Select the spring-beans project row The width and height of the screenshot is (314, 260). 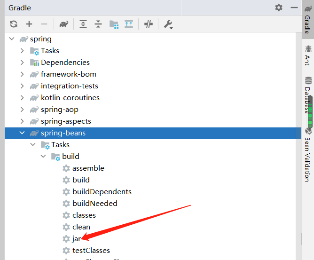point(153,133)
